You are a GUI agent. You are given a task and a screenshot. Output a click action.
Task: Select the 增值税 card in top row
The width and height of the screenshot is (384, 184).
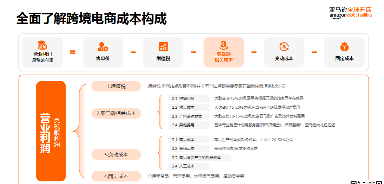(163, 52)
